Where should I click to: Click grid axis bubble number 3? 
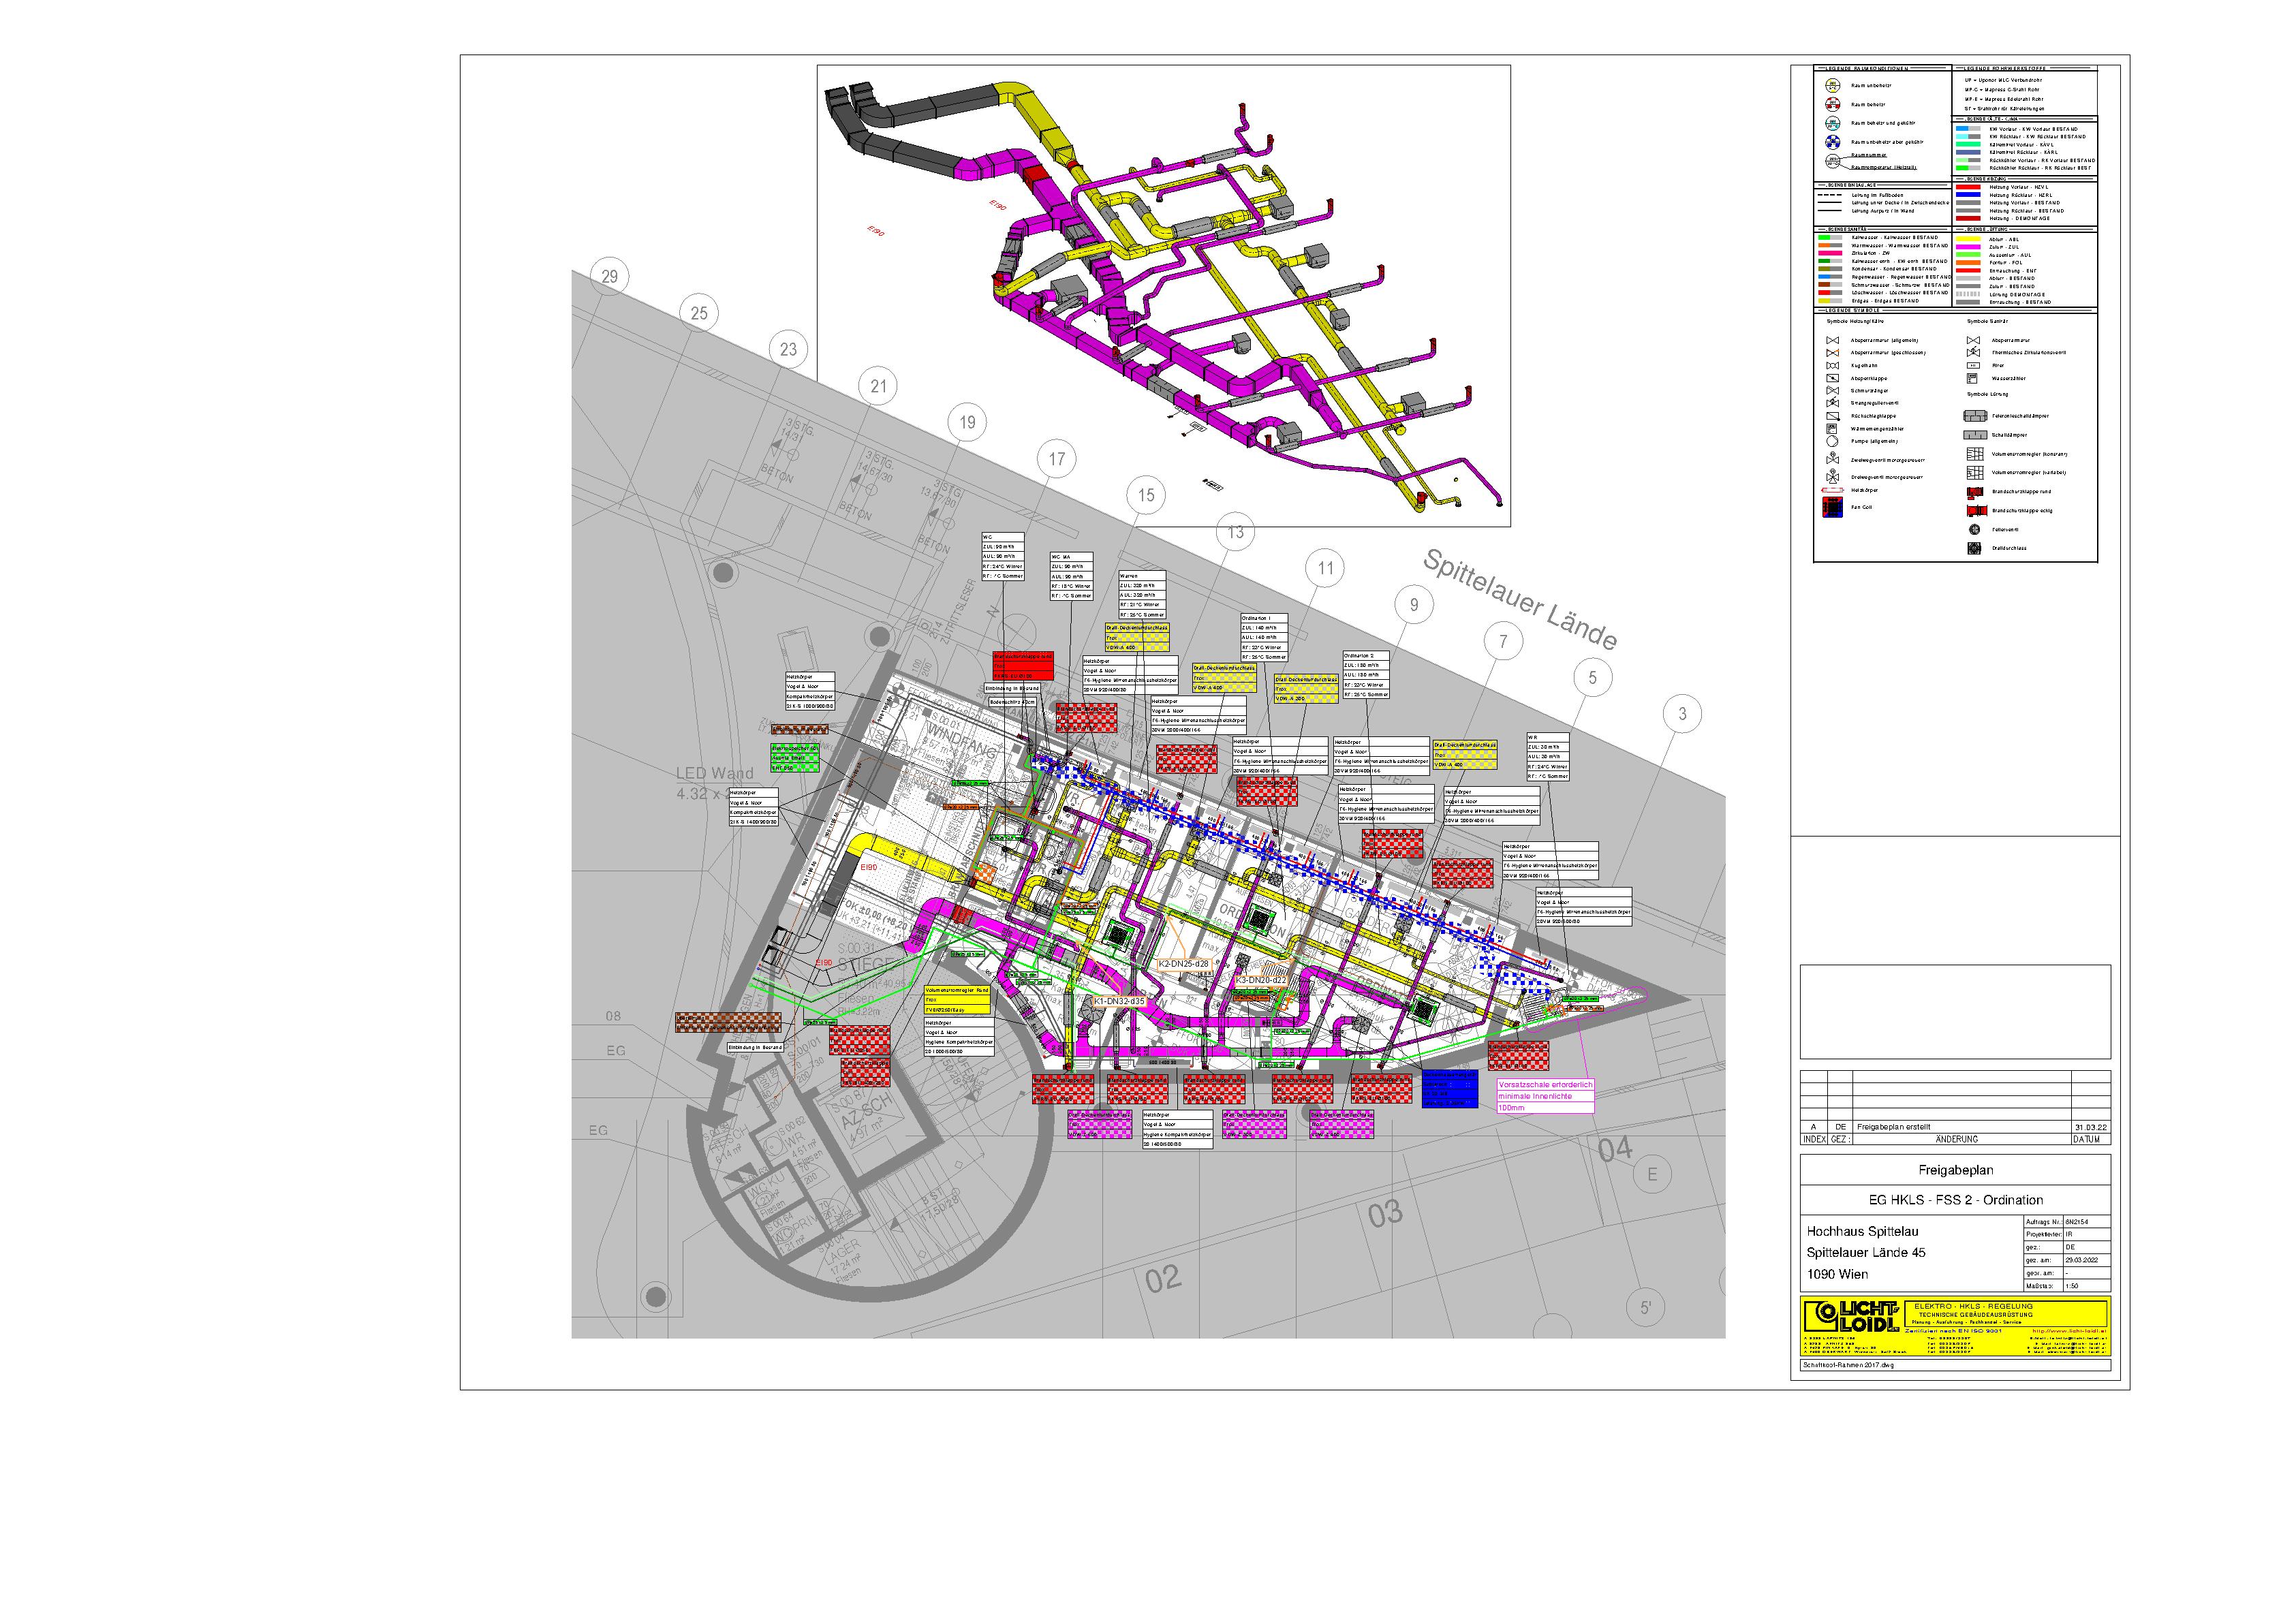(x=1682, y=714)
